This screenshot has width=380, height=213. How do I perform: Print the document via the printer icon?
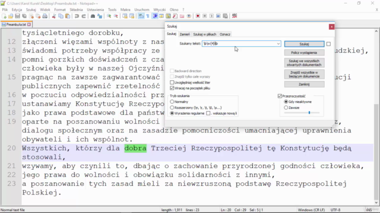coord(45,16)
